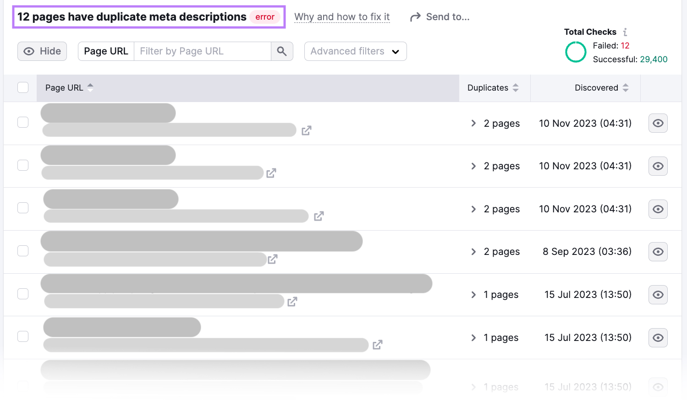
Task: Click the info icon beside Total Checks
Action: coord(625,32)
